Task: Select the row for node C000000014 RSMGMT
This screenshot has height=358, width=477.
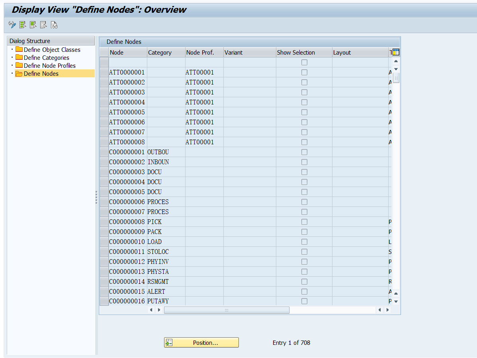Action: point(104,281)
